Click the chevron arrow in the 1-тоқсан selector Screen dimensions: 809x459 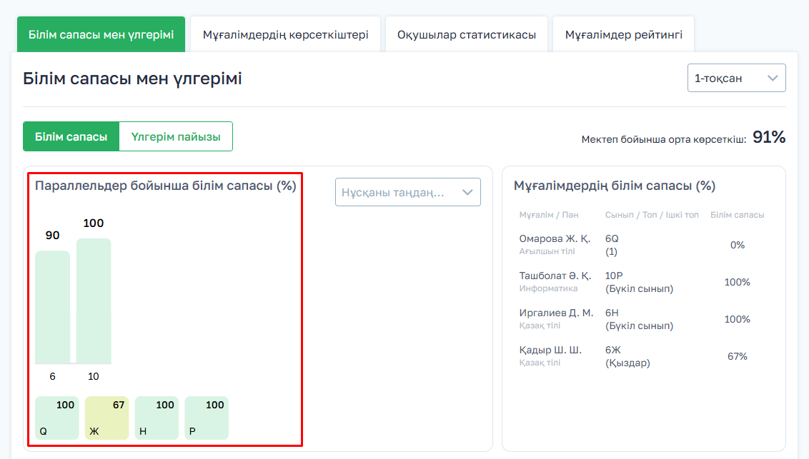coord(773,79)
